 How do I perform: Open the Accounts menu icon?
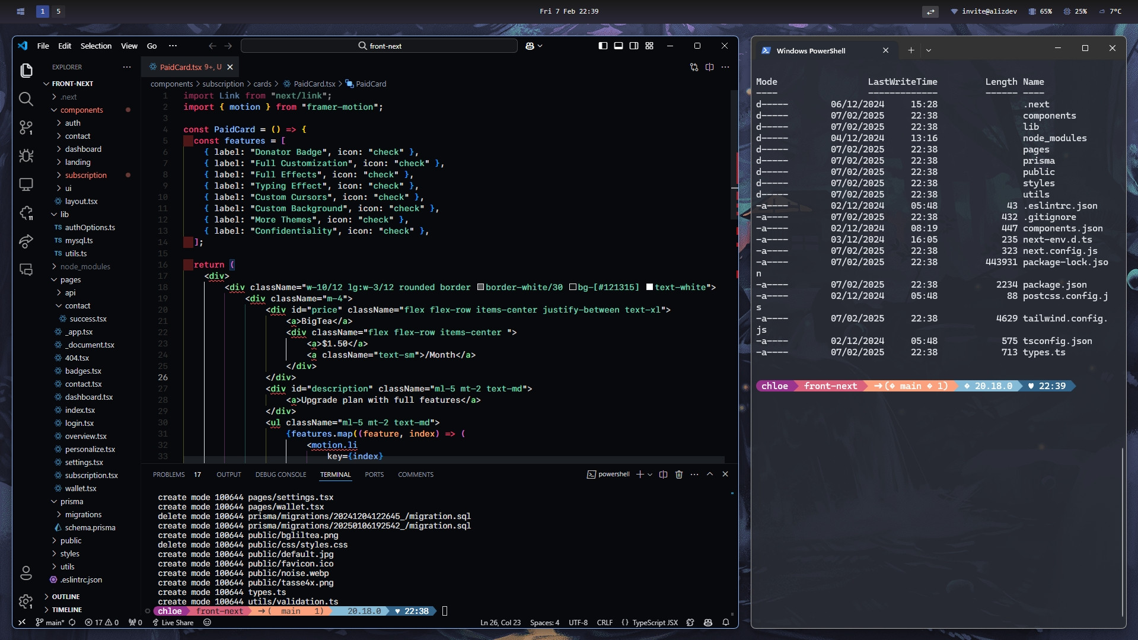pyautogui.click(x=26, y=573)
